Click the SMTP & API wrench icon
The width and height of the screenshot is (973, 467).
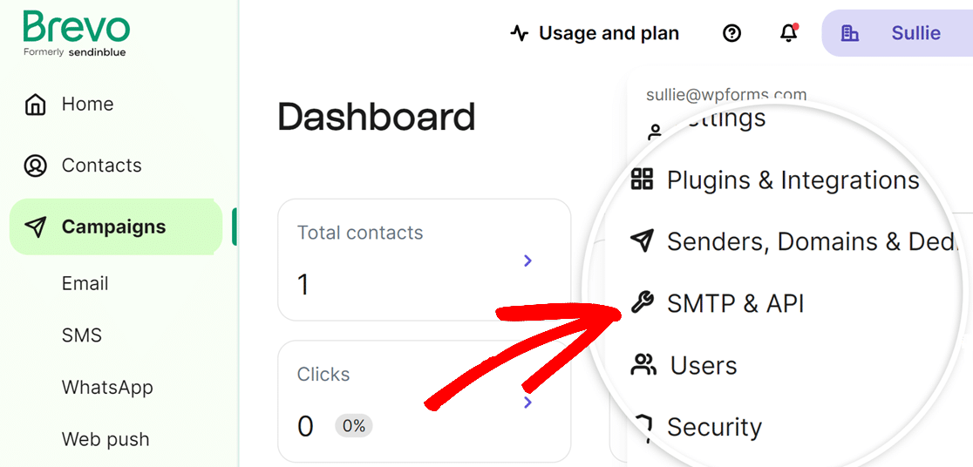[x=643, y=303]
